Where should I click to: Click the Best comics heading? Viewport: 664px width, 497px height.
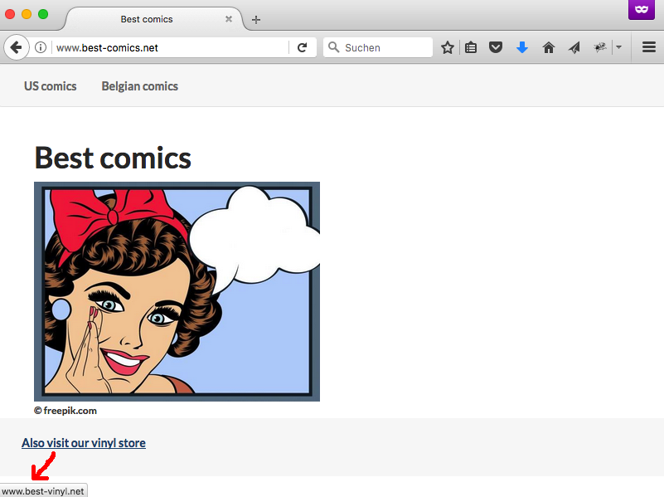click(x=113, y=158)
